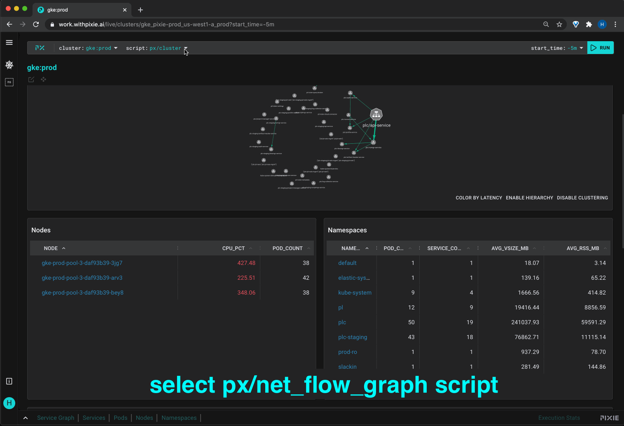
Task: Open the hamburger sidebar menu
Action: point(9,42)
